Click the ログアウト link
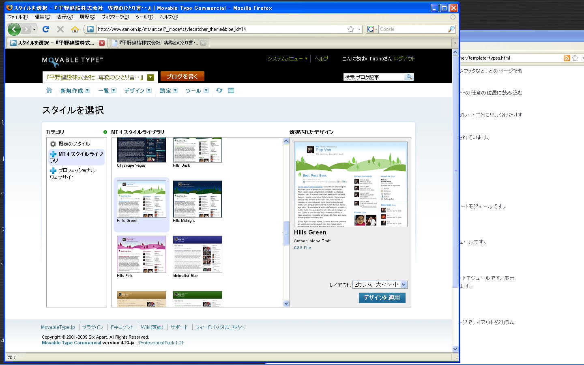 pyautogui.click(x=404, y=59)
